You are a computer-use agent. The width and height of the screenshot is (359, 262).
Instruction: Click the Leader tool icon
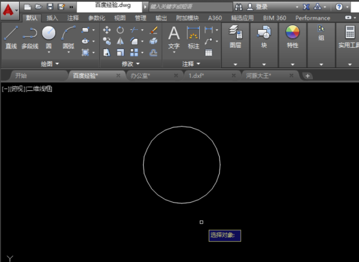pyautogui.click(x=209, y=41)
